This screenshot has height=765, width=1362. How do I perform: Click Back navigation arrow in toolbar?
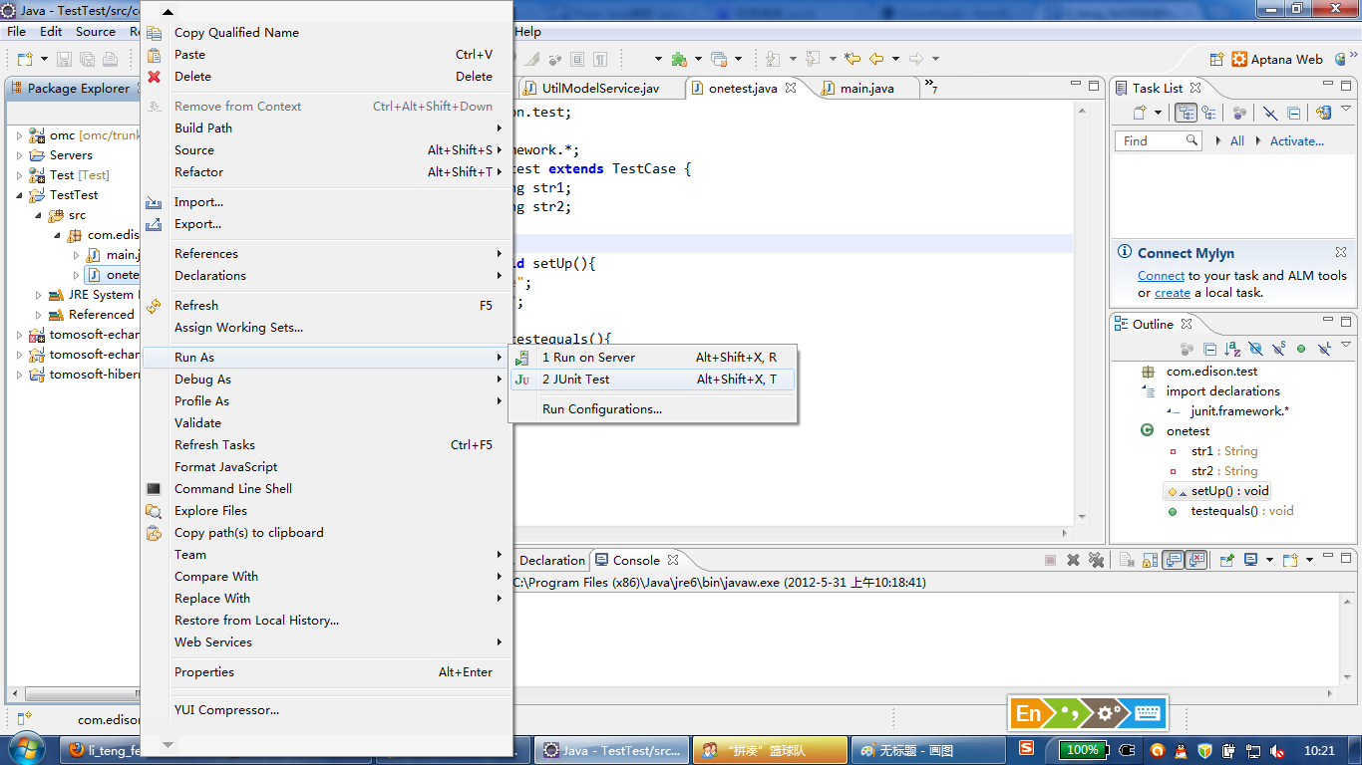[876, 59]
